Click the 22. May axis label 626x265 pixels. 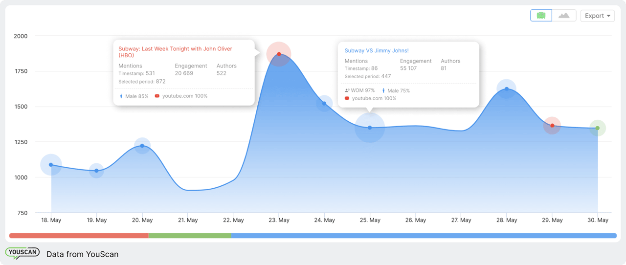[x=233, y=220]
